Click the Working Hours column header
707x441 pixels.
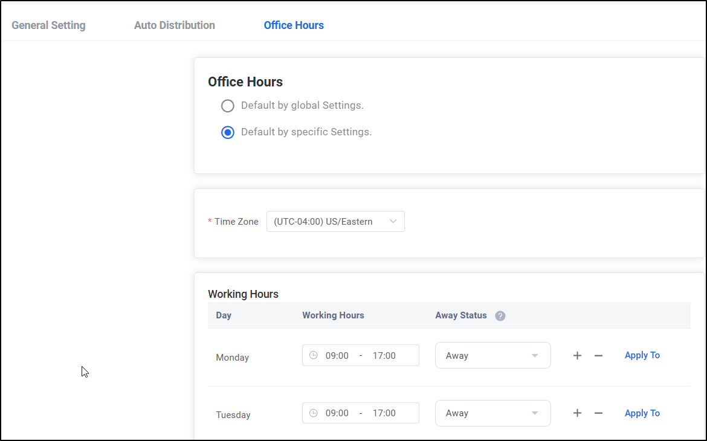[333, 315]
